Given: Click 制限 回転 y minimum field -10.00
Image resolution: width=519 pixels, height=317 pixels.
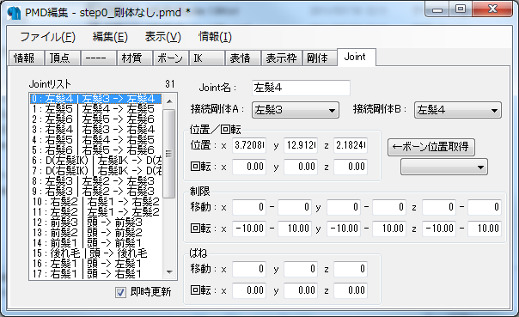Looking at the screenshot, I should coord(344,229).
